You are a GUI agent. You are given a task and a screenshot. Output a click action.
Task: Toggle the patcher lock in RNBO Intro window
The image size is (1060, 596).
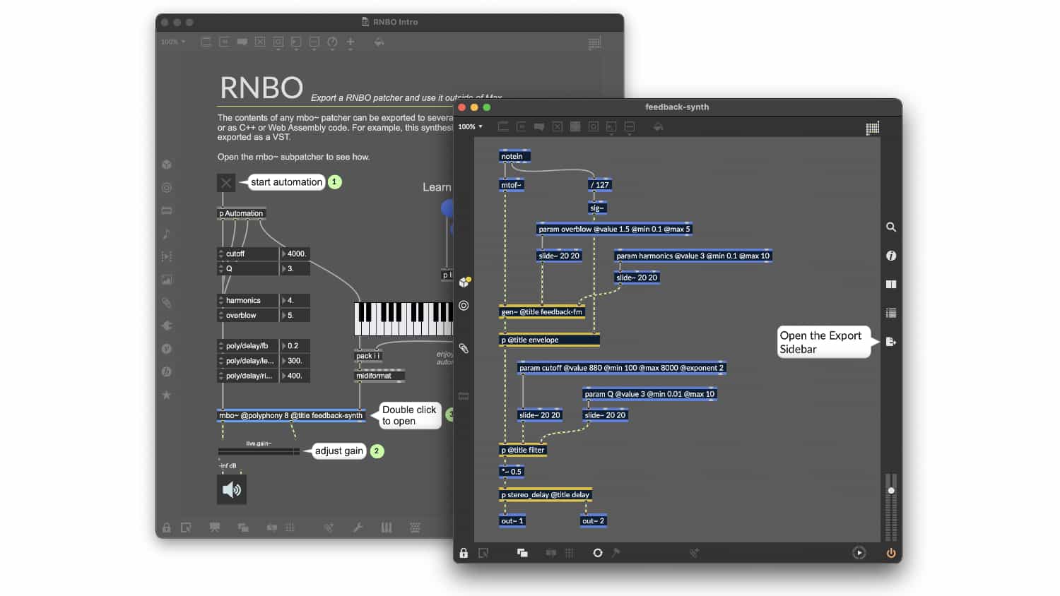click(167, 528)
